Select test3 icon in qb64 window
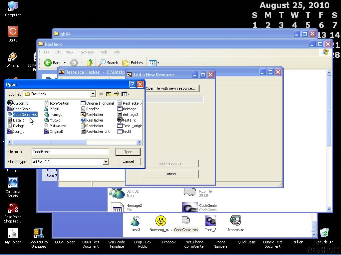The width and height of the screenshot is (341, 255). [x=136, y=224]
